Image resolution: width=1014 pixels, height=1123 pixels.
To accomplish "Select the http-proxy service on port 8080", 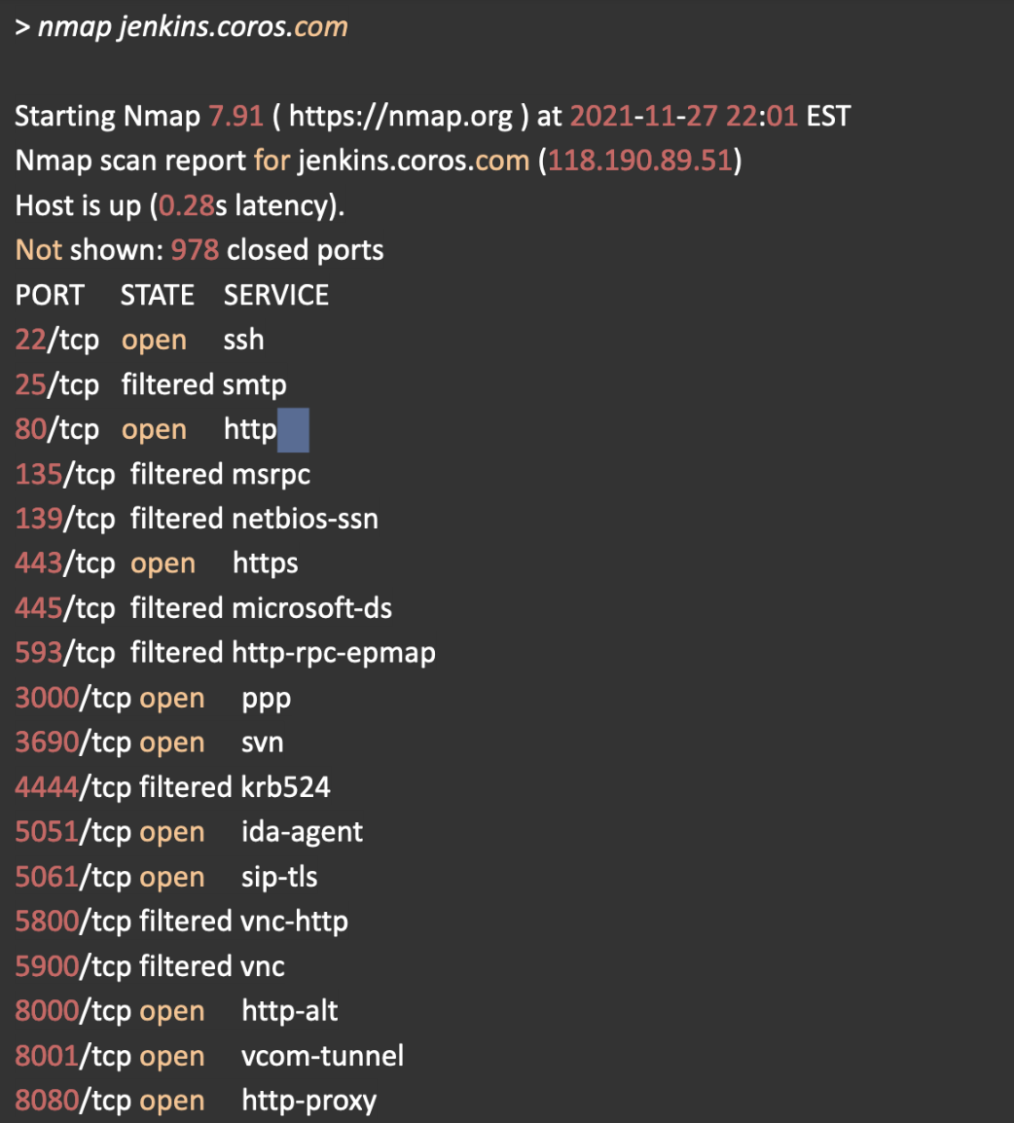I will [x=309, y=1102].
